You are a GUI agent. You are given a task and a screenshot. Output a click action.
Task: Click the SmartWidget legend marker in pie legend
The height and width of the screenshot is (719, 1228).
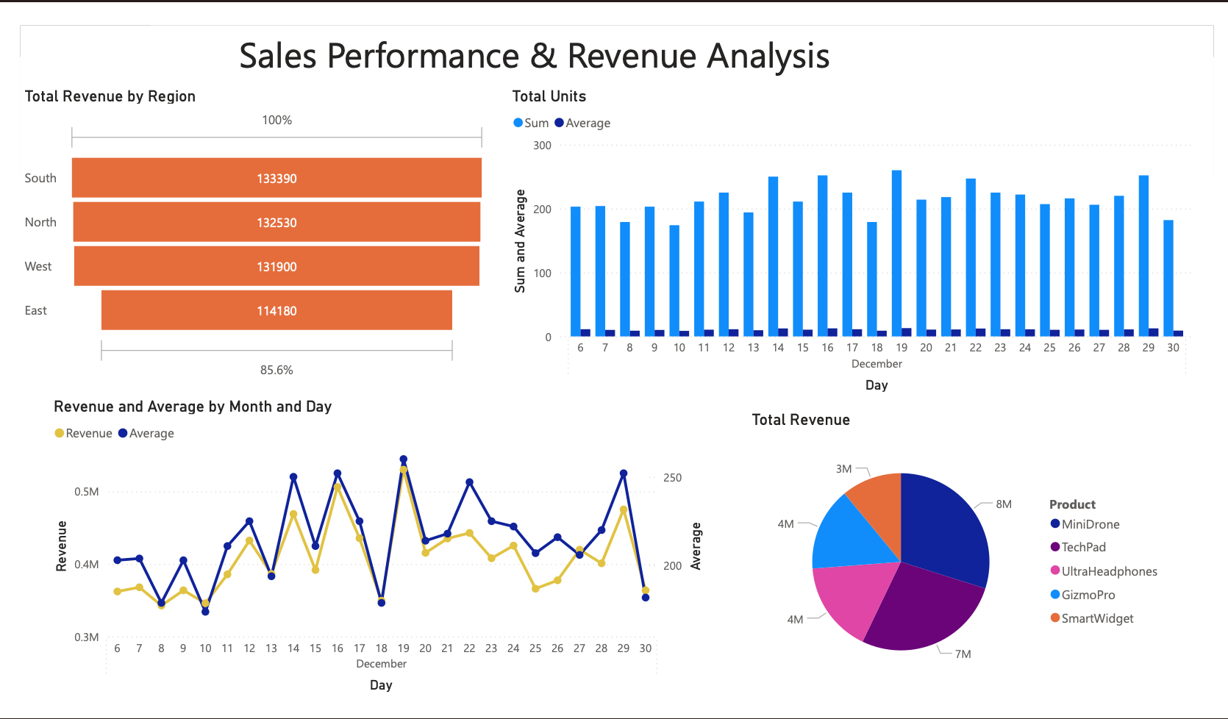pyautogui.click(x=1056, y=618)
